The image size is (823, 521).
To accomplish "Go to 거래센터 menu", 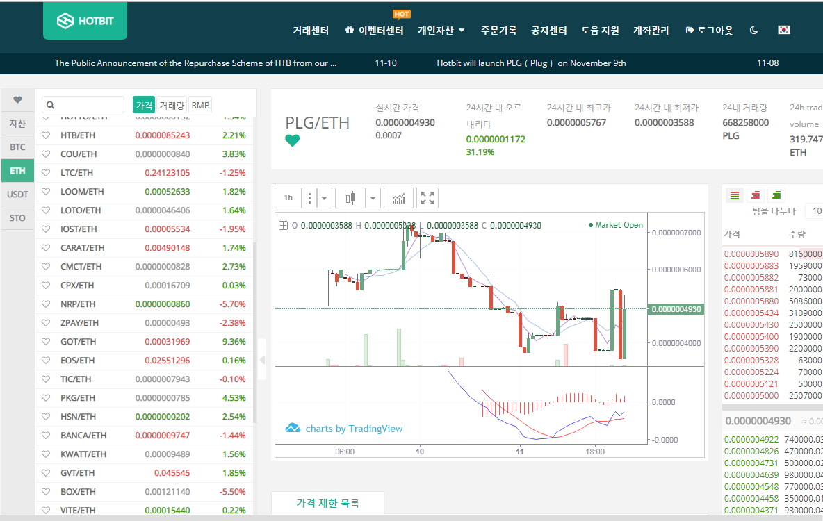I will (311, 31).
